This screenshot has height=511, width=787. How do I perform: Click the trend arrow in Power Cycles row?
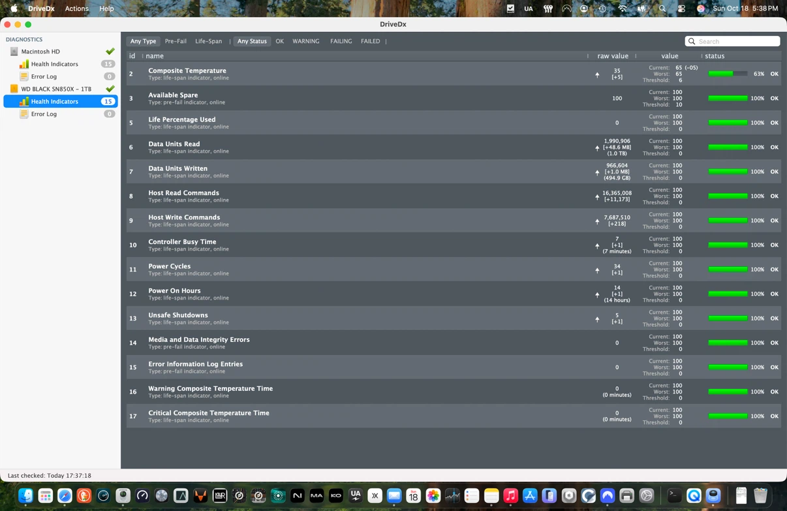point(597,270)
